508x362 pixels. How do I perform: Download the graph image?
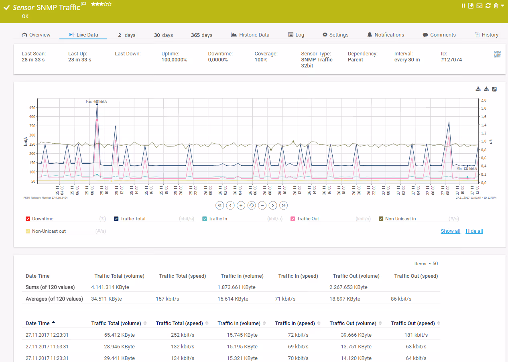(478, 89)
